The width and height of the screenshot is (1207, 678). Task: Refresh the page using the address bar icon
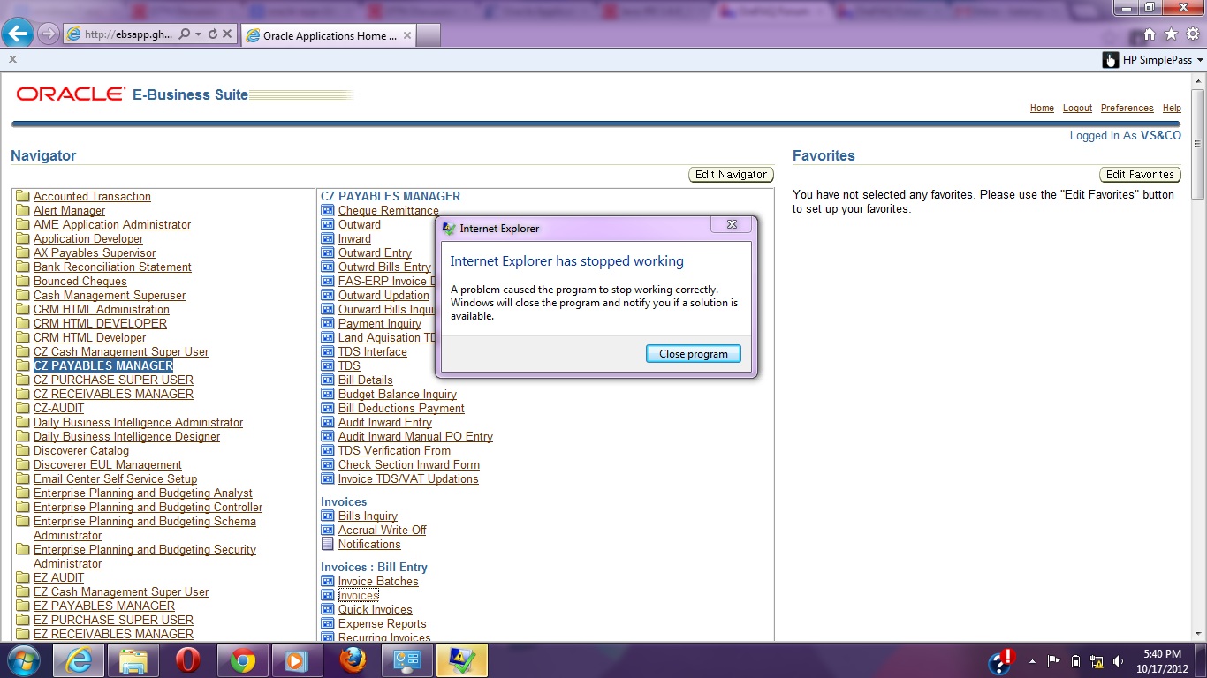tap(213, 34)
